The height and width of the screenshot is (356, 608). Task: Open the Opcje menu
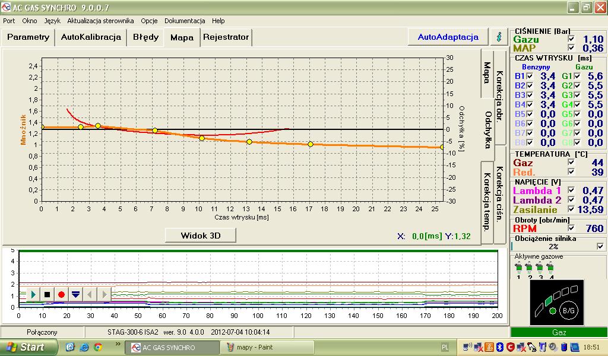coord(149,20)
